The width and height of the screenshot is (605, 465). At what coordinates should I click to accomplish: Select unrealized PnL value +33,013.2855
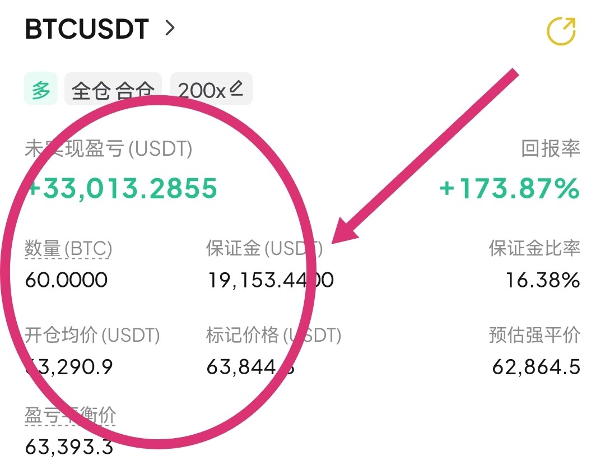pyautogui.click(x=123, y=188)
